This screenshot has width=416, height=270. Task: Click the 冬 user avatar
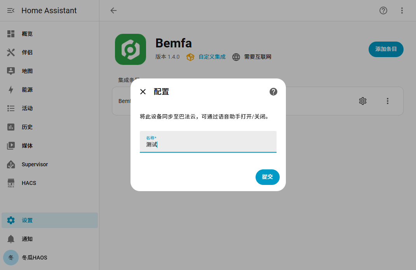click(11, 258)
